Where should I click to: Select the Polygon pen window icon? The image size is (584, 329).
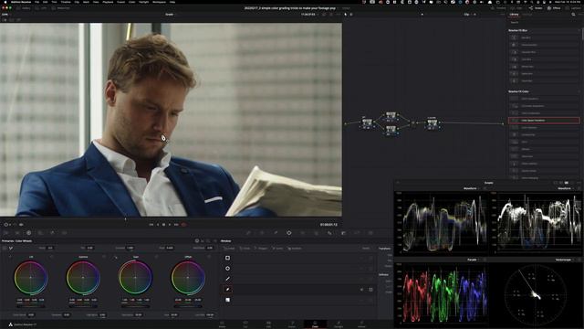pos(227,279)
